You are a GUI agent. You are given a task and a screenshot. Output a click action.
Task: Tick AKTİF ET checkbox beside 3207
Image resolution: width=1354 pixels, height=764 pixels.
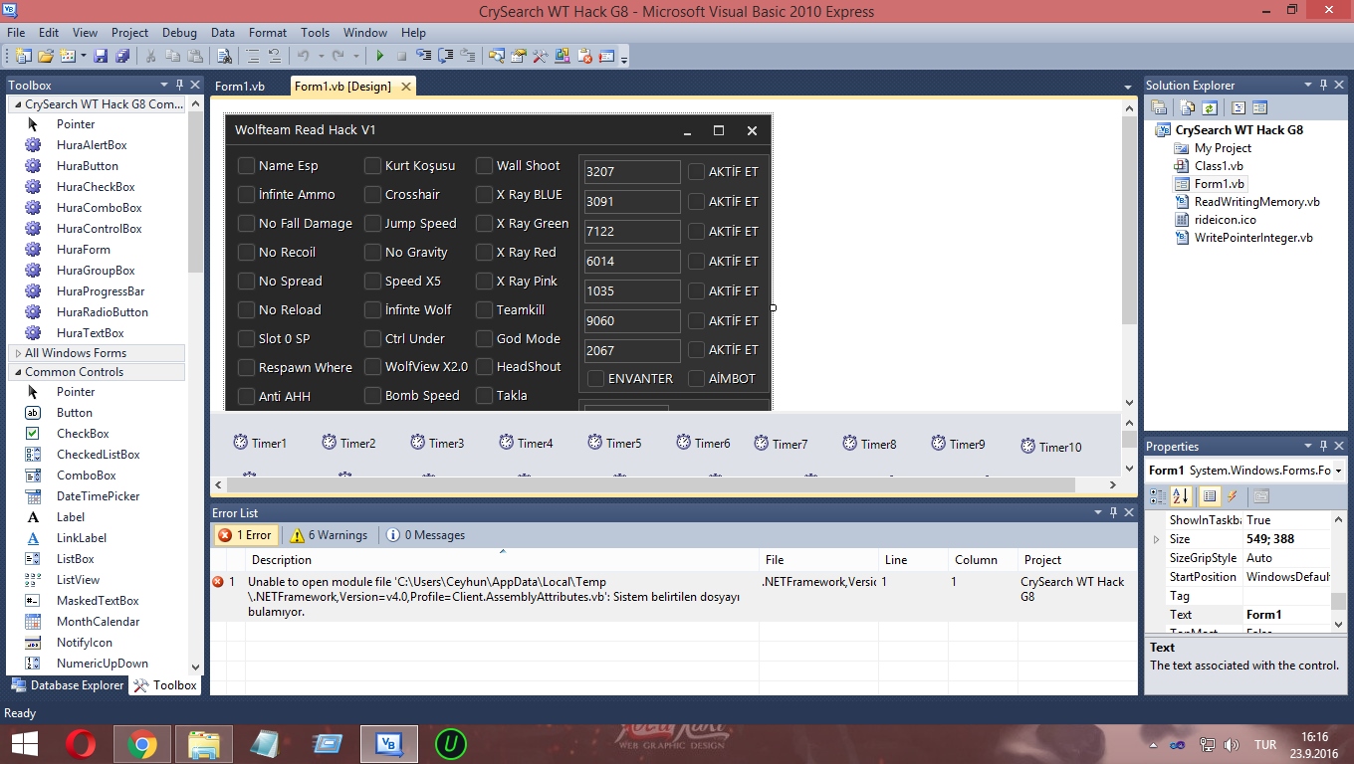point(696,171)
